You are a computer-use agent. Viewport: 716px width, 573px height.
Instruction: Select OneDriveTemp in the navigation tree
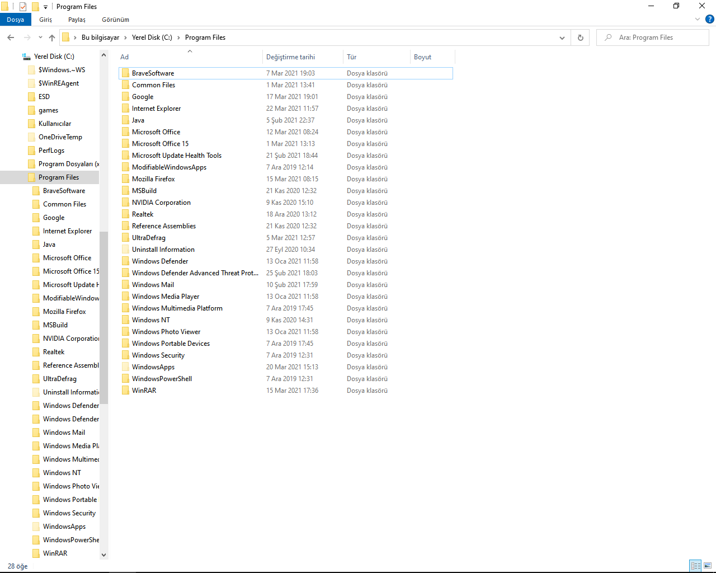(60, 137)
